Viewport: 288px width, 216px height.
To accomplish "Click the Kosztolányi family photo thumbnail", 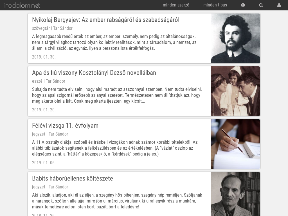I will [235, 91].
